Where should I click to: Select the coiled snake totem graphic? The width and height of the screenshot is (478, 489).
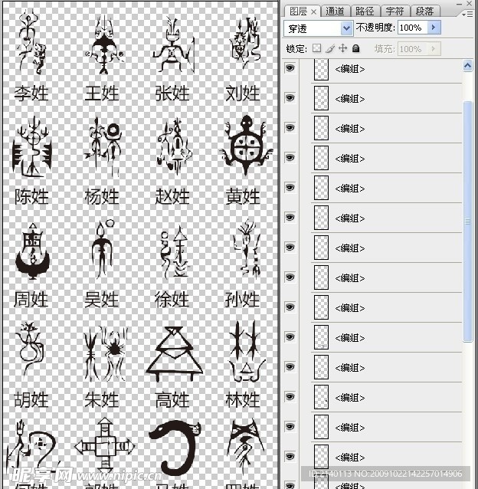(175, 448)
